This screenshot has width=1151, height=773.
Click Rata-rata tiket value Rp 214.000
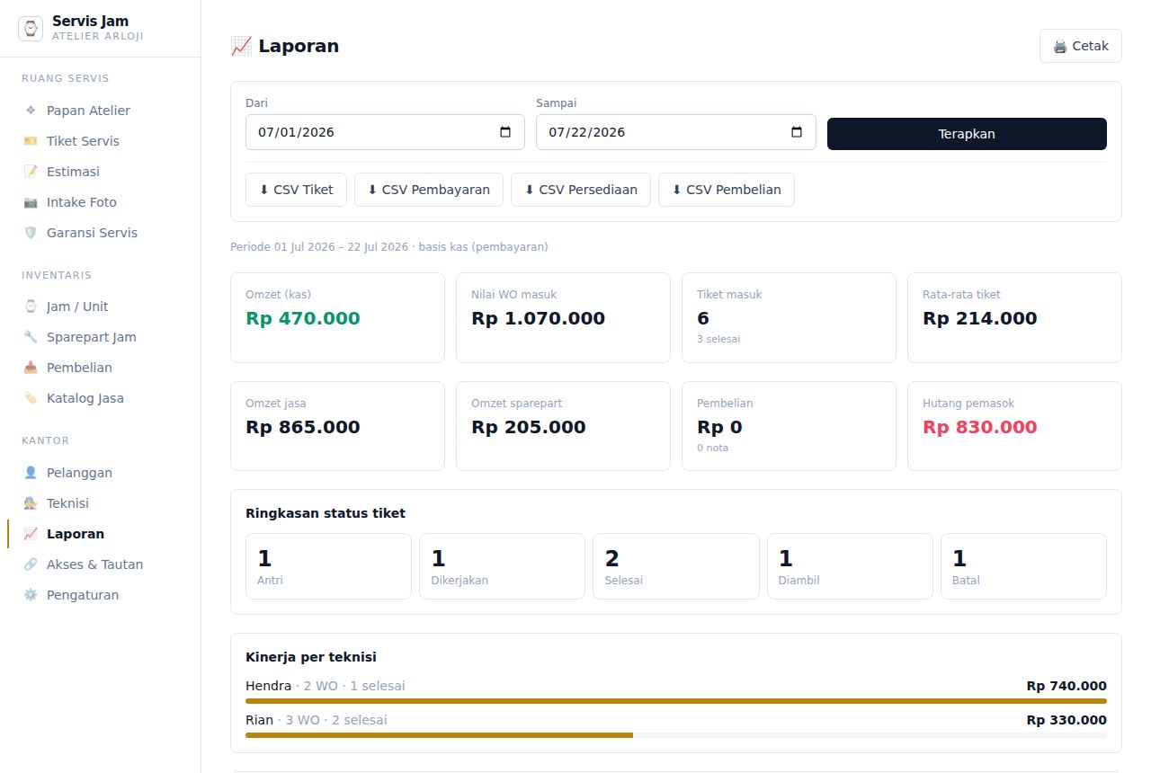pos(980,318)
